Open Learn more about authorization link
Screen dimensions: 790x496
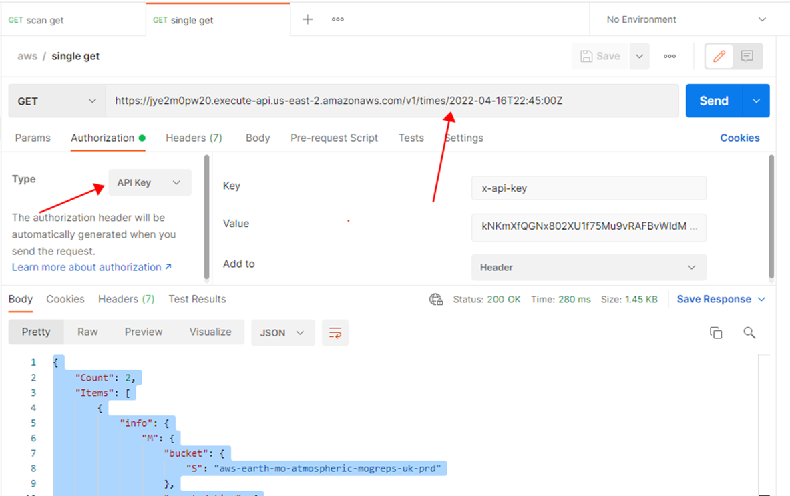(91, 268)
